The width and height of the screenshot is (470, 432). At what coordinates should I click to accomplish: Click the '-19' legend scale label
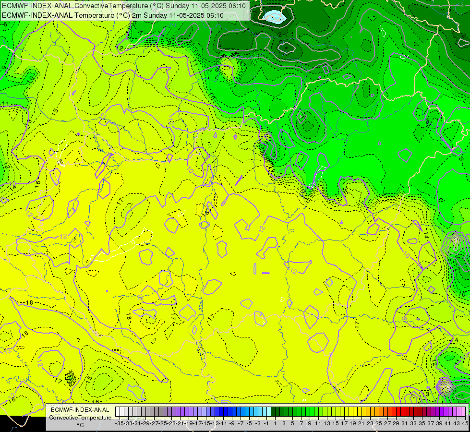pos(189,423)
